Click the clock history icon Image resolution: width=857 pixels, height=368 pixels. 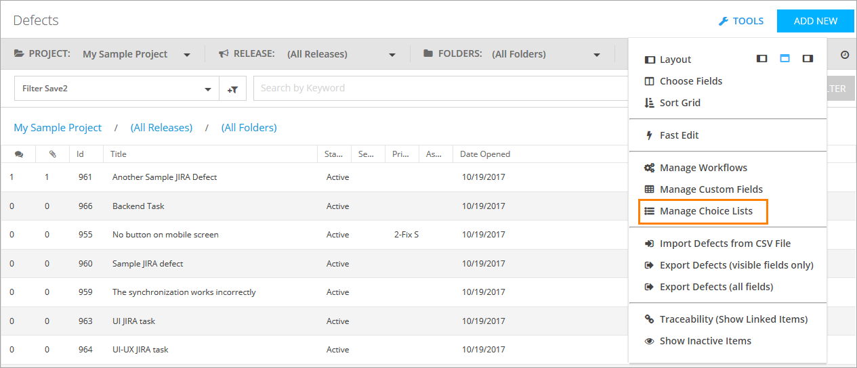pos(844,55)
